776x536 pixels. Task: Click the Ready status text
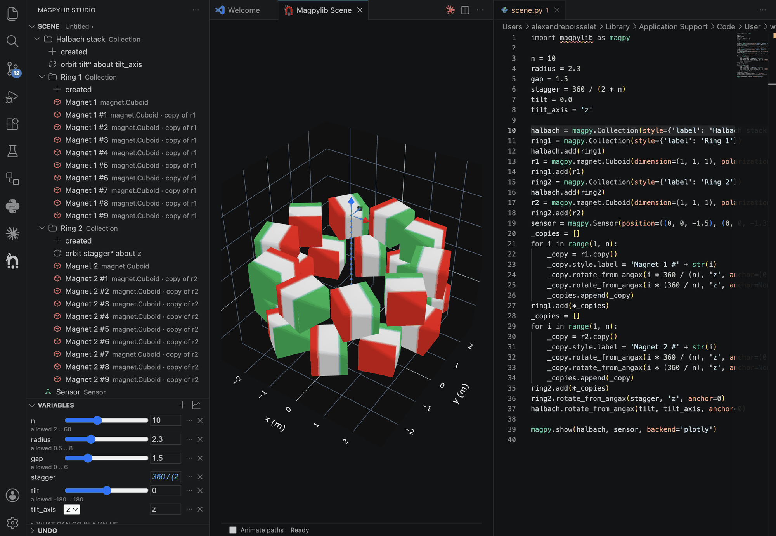(300, 530)
